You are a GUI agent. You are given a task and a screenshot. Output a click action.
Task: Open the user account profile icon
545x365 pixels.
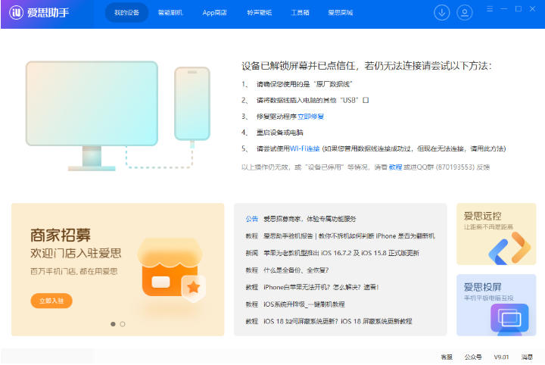click(x=464, y=13)
